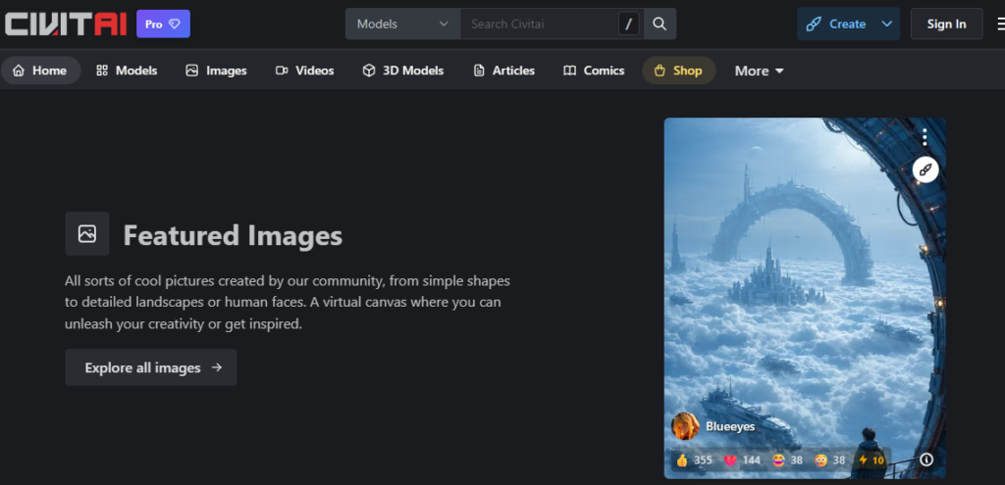
Task: Open the Models search category dropdown
Action: pos(402,24)
